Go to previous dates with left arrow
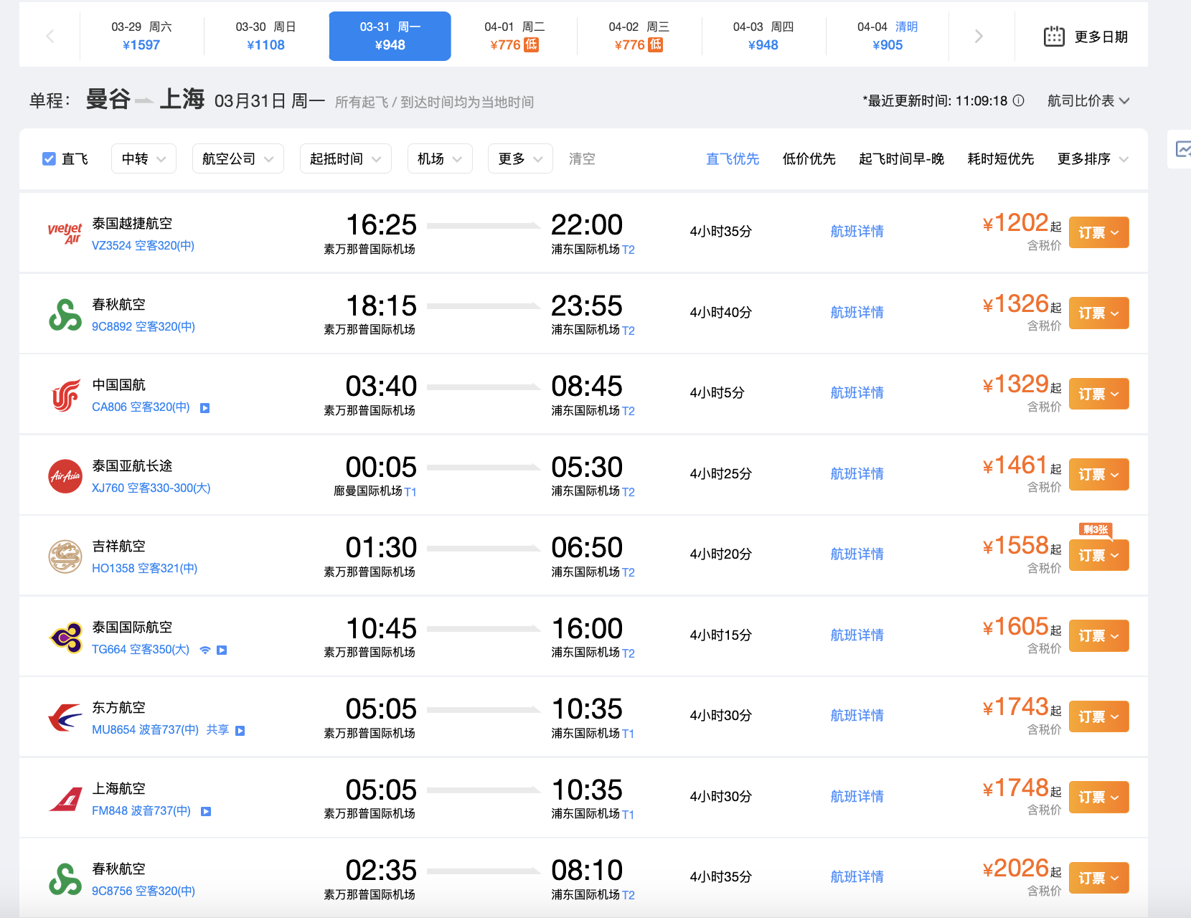 50,37
